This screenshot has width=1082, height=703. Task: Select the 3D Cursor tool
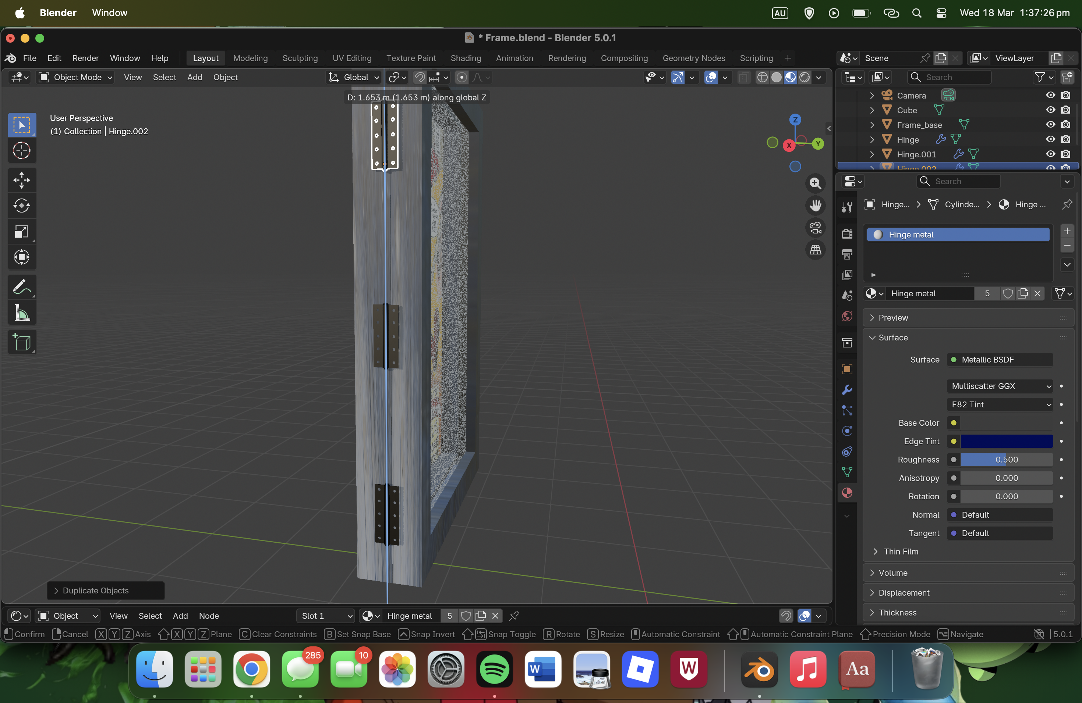click(21, 151)
